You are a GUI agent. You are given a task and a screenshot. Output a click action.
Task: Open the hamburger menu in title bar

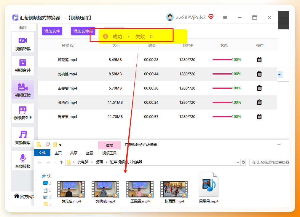tap(225, 18)
